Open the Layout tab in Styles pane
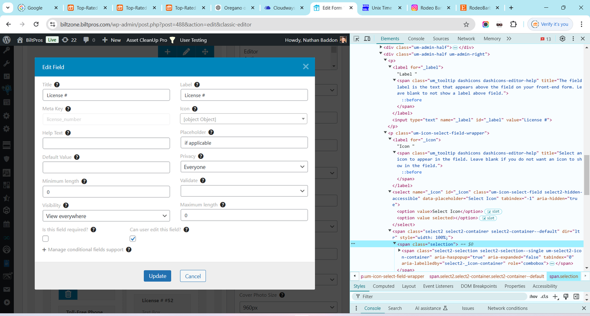 click(x=408, y=286)
